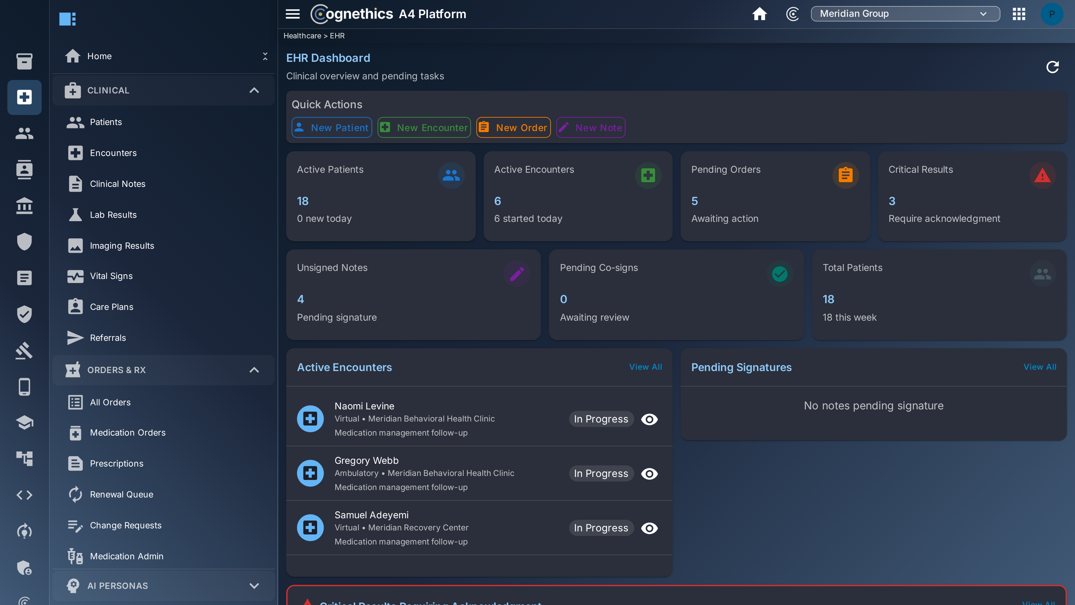Open Lab Results in the sidebar
Image resolution: width=1075 pixels, height=605 pixels.
(x=164, y=215)
